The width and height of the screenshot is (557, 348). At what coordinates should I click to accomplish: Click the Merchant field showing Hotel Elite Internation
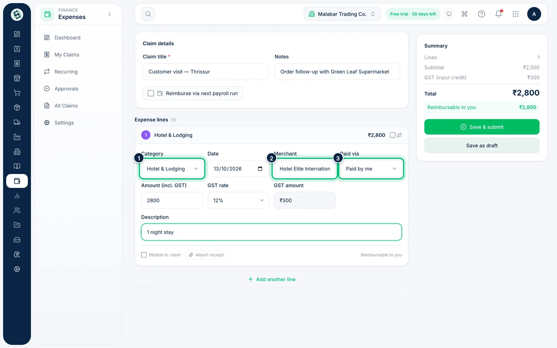point(305,169)
